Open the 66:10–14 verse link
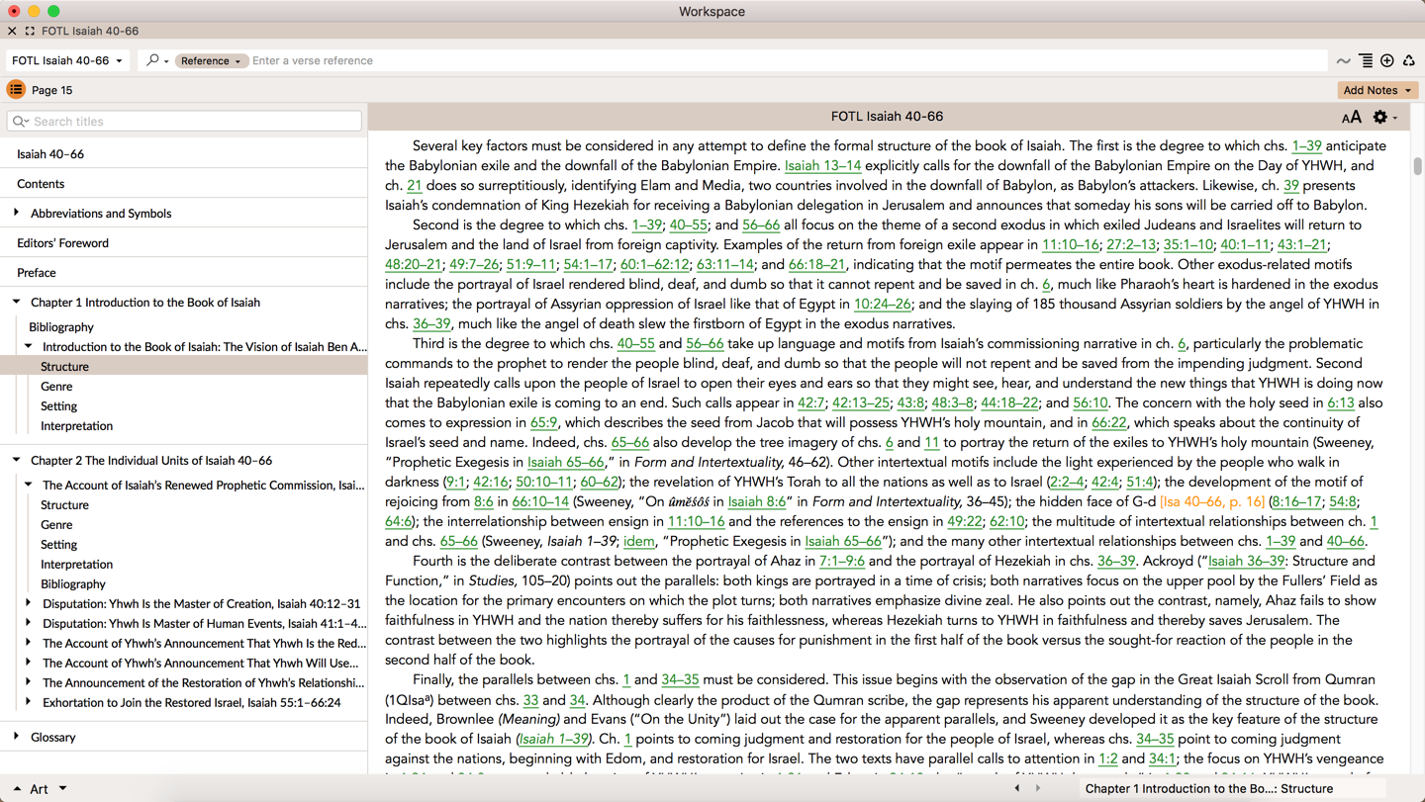Image resolution: width=1425 pixels, height=802 pixels. (x=540, y=501)
